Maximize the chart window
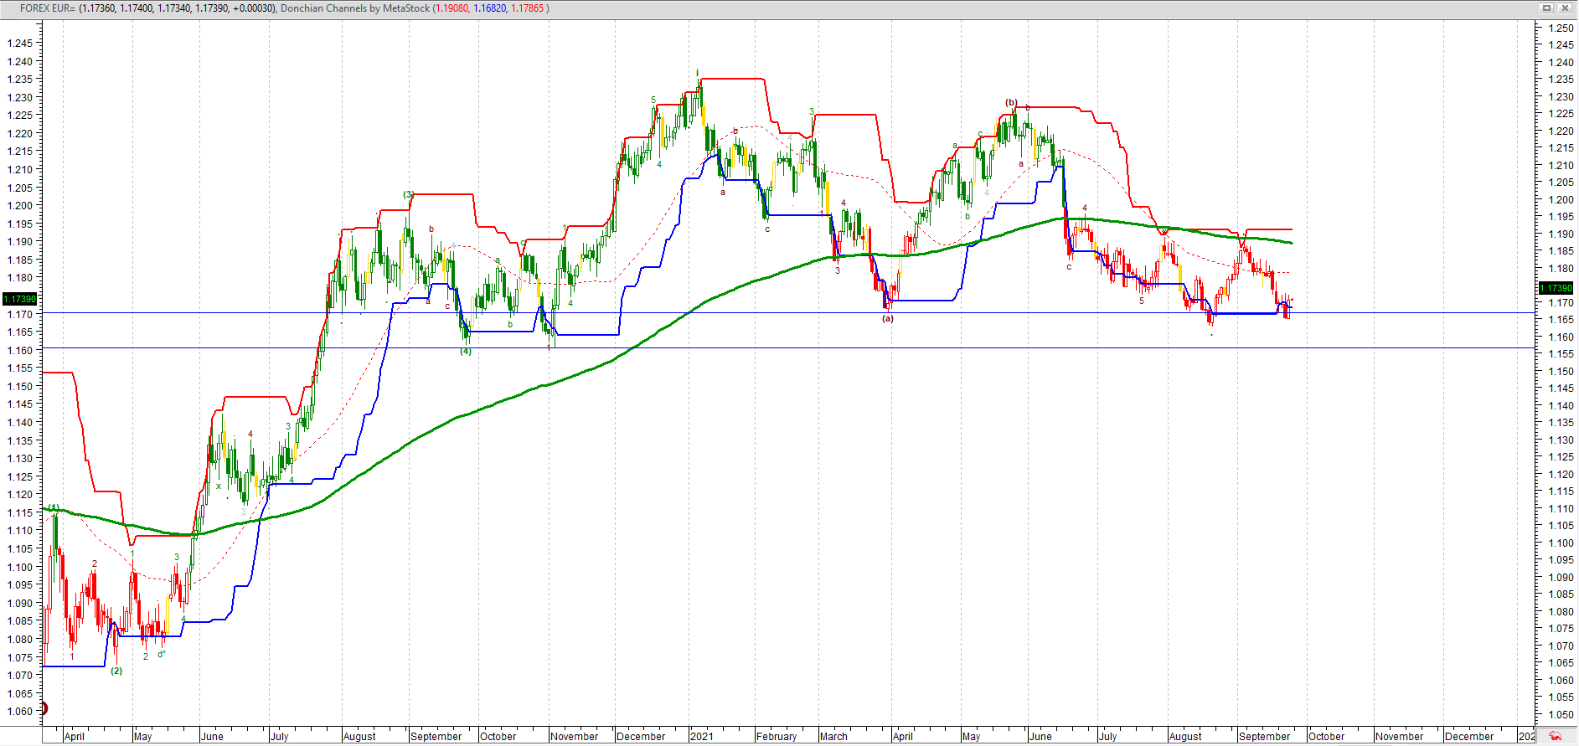Screen dimensions: 1579x746 (1547, 8)
